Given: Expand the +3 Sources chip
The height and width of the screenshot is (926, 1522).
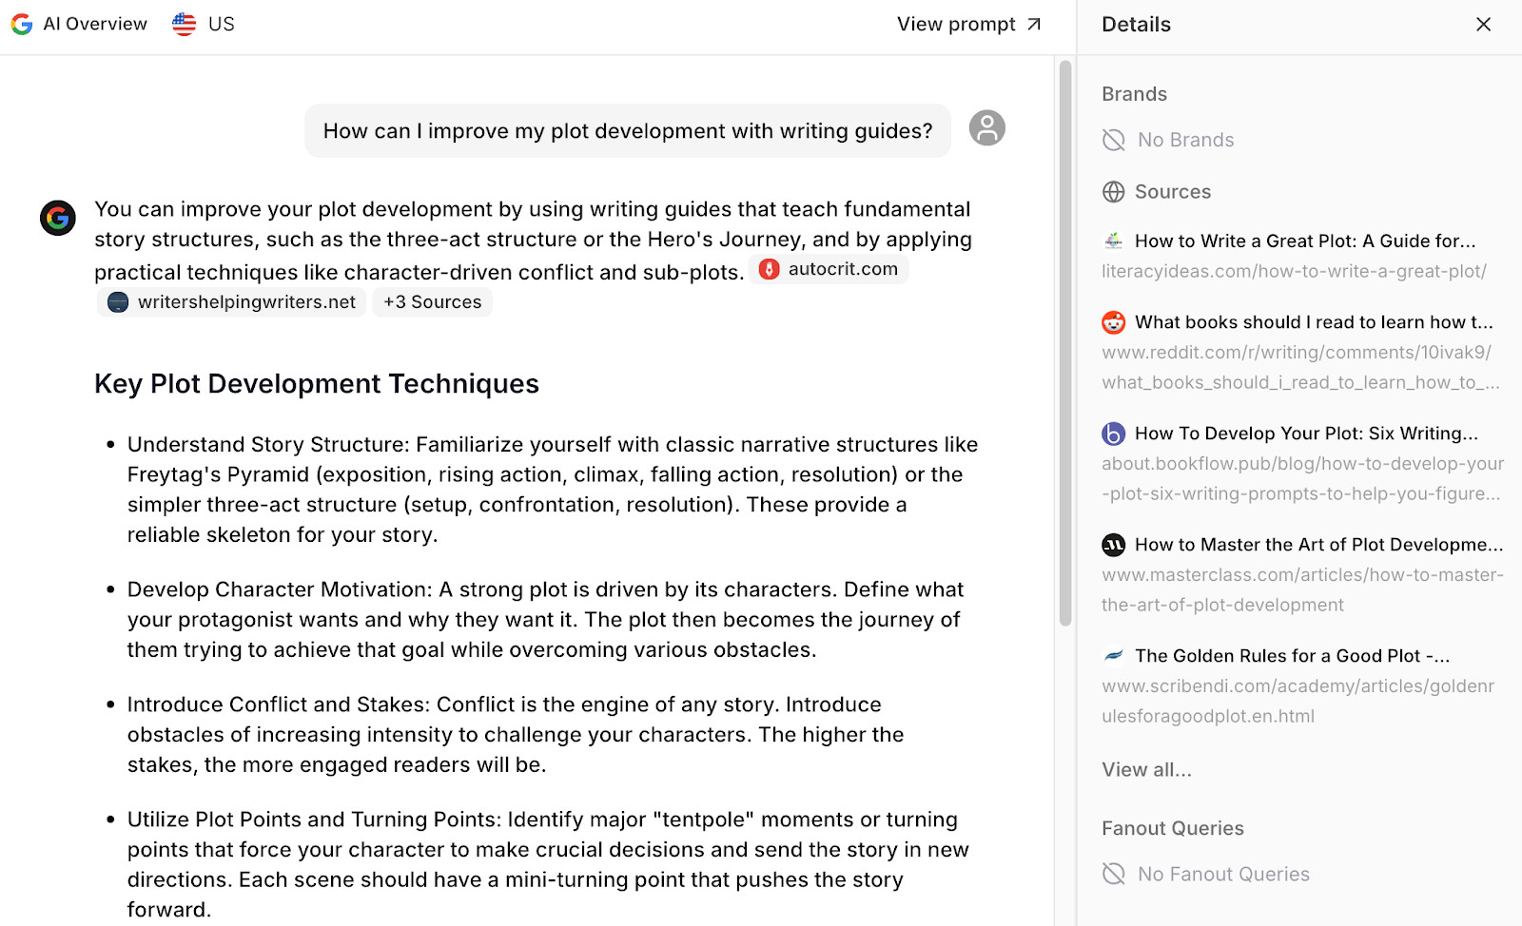Looking at the screenshot, I should coord(432,302).
